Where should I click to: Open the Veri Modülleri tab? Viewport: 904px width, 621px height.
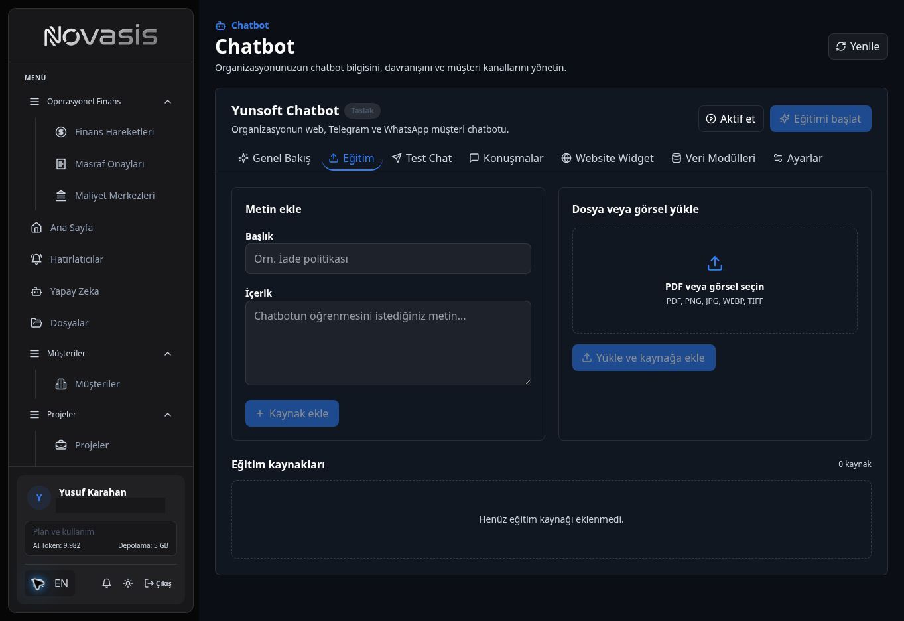[x=714, y=158]
